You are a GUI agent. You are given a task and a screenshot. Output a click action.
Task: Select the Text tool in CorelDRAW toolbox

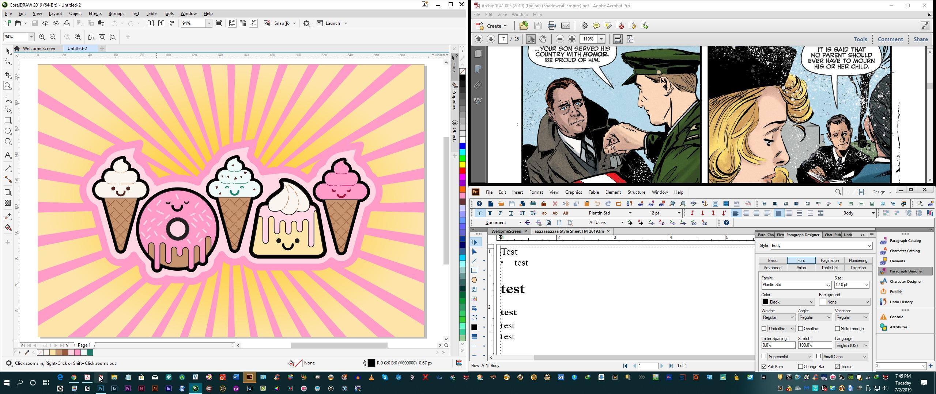[8, 155]
